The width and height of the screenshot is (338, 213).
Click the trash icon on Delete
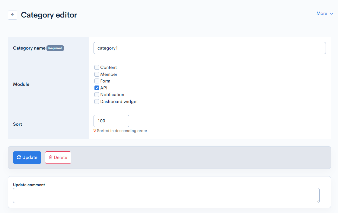[51, 157]
